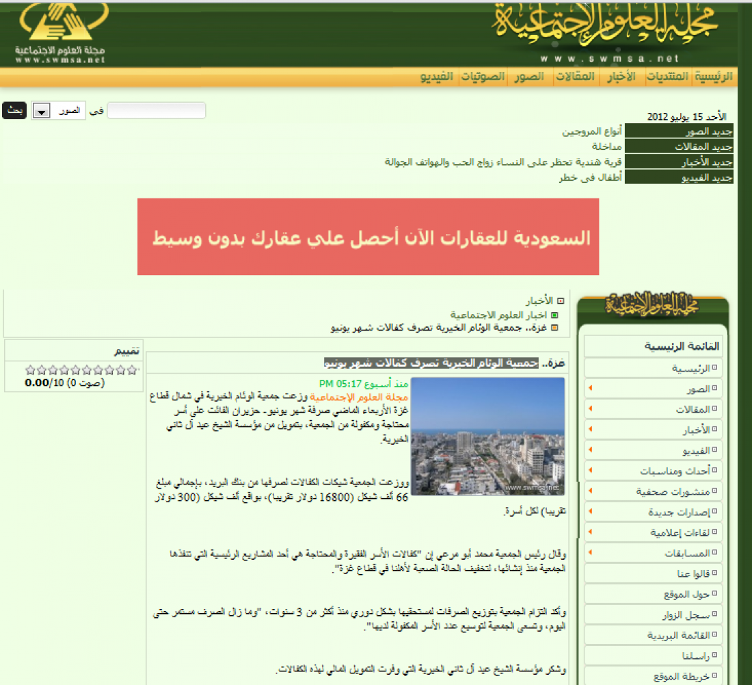The image size is (752, 685).
Task: Open لقاءات إعلامية in the sidebar menu
Action: (653, 533)
